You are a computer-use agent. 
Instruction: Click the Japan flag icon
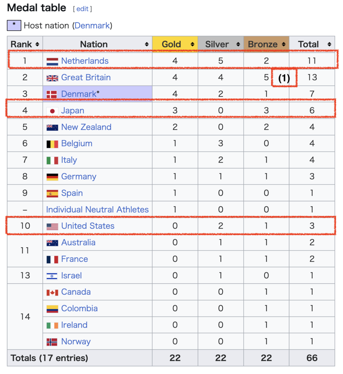pyautogui.click(x=52, y=111)
